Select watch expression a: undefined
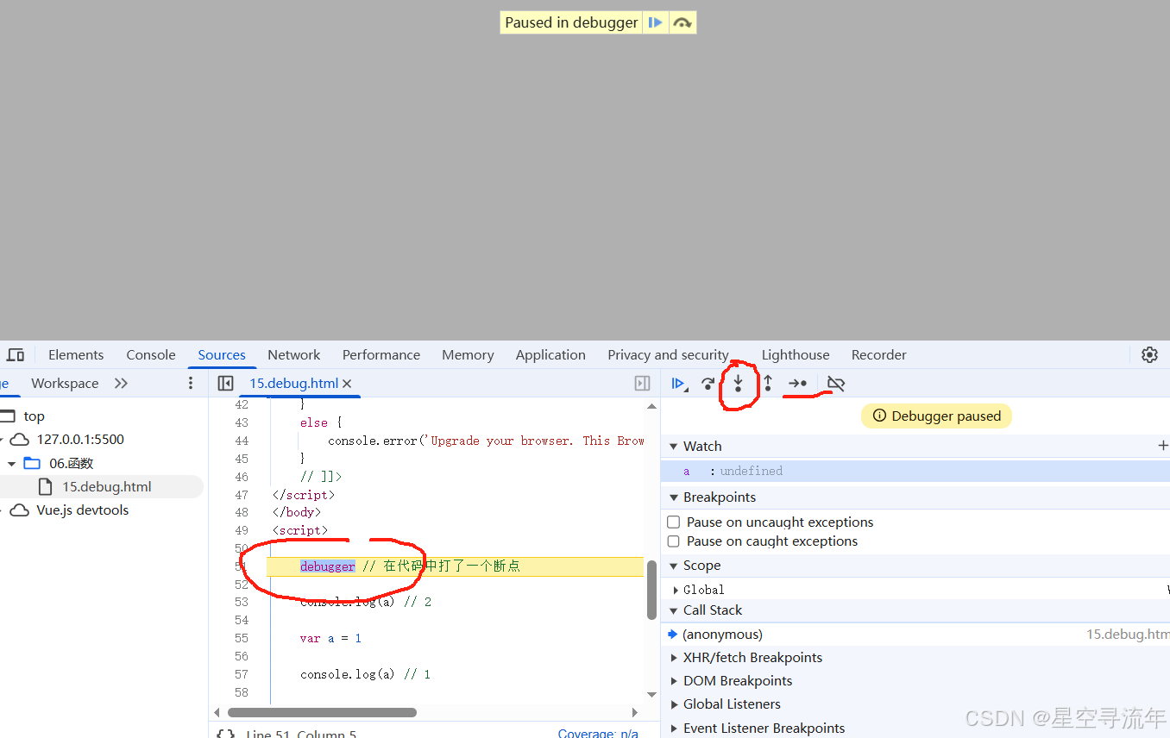 coord(915,472)
